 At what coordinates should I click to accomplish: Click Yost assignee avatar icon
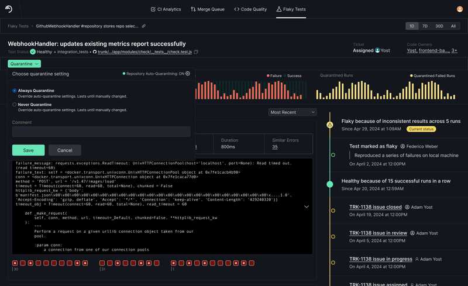coord(377,50)
